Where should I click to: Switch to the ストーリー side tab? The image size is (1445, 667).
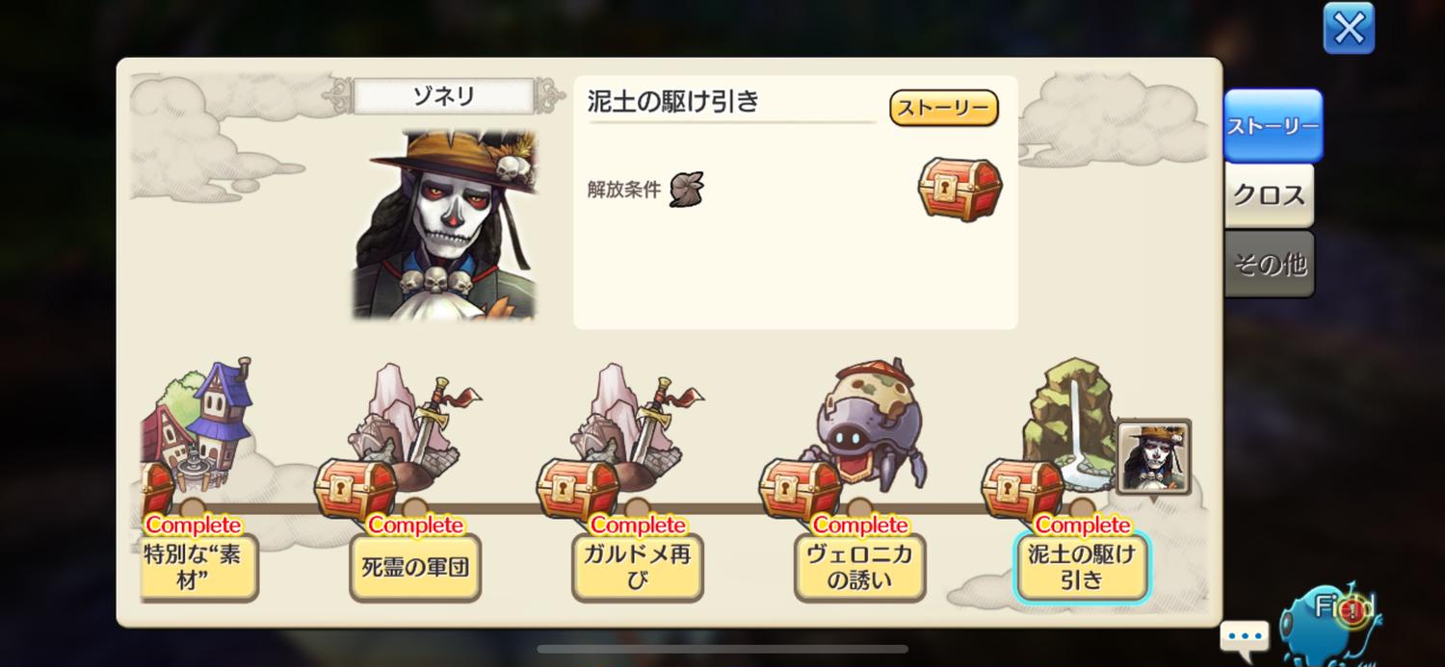[1273, 126]
